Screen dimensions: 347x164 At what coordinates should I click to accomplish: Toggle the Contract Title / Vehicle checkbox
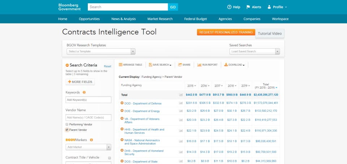tap(110, 158)
